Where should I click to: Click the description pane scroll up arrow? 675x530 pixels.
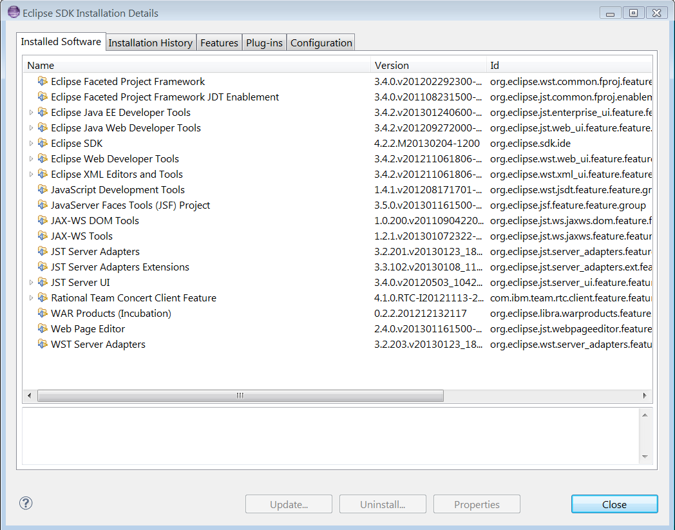tap(645, 415)
